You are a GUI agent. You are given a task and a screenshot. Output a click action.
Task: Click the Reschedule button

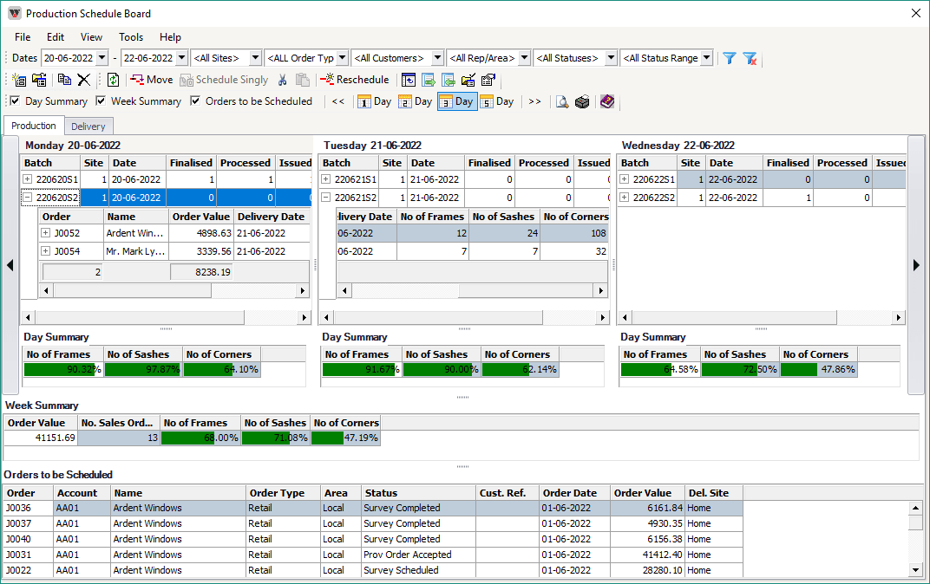[354, 80]
